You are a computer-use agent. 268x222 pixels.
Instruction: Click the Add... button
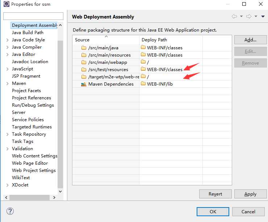click(x=250, y=40)
